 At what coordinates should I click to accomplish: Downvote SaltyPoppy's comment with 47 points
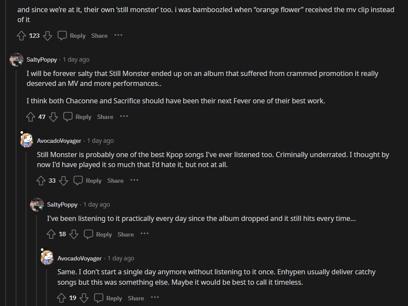click(53, 117)
